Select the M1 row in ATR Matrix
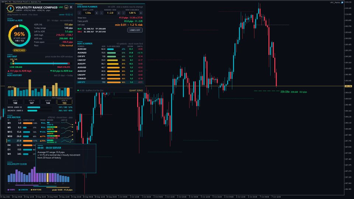This screenshot has width=354, height=199. (40, 123)
